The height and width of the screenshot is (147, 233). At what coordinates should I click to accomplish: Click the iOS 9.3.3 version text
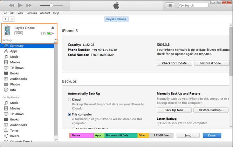[x=163, y=44]
